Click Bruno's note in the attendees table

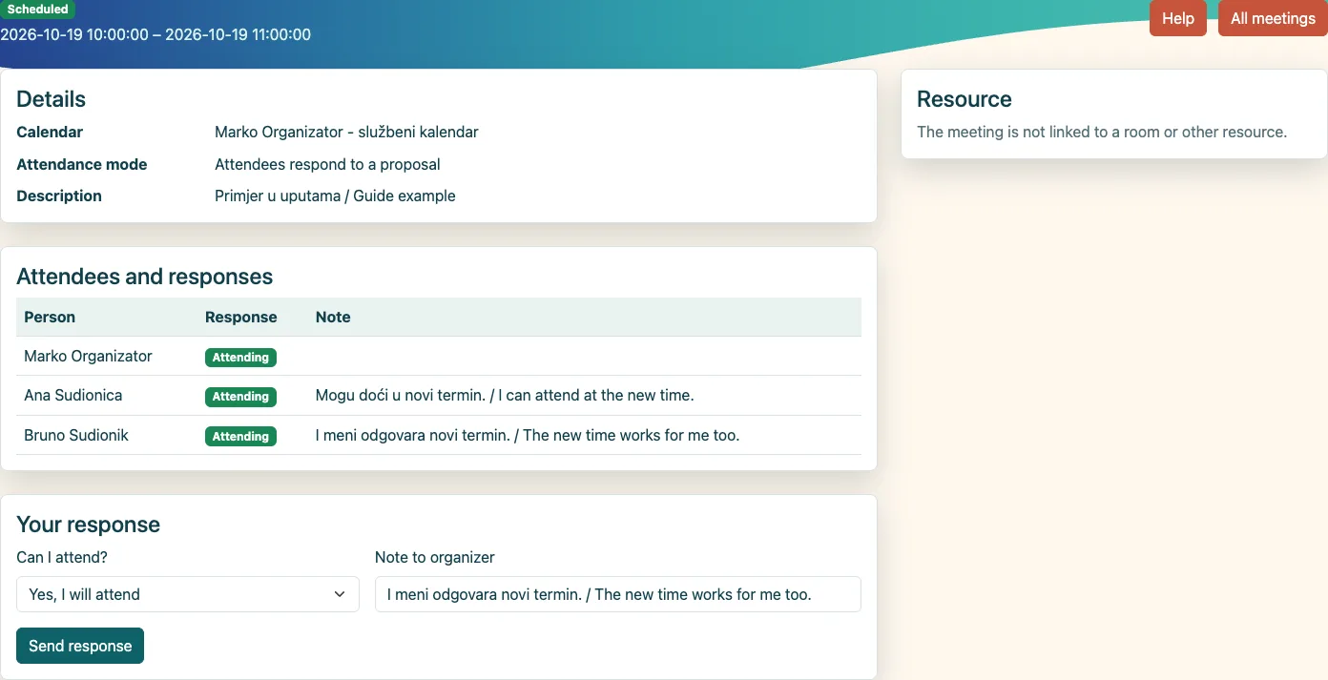pos(528,435)
